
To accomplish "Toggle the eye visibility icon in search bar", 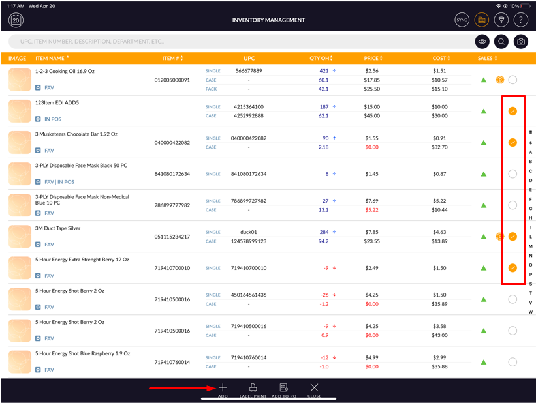I will pyautogui.click(x=482, y=42).
